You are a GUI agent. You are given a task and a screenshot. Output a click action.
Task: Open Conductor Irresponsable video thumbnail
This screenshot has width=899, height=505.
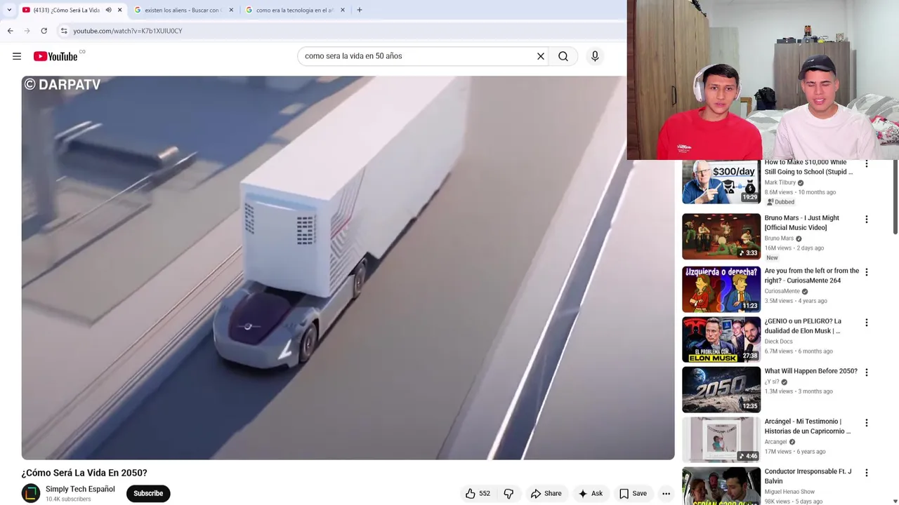(x=721, y=486)
